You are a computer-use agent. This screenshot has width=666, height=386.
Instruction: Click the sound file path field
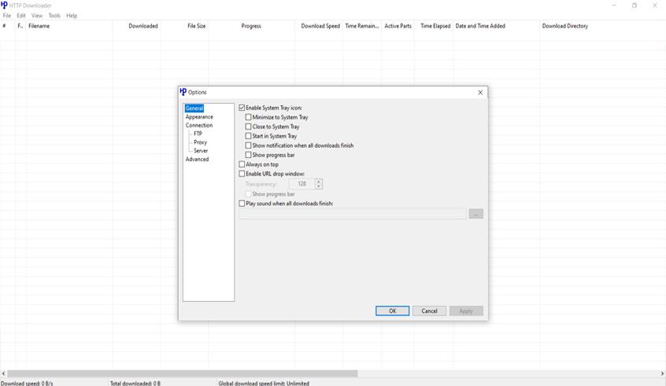coord(352,214)
